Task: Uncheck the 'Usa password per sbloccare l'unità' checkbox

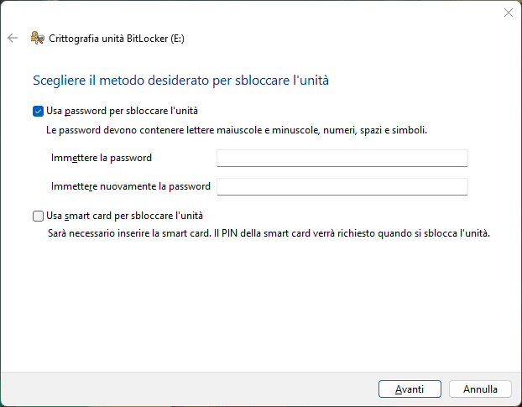Action: pos(38,111)
